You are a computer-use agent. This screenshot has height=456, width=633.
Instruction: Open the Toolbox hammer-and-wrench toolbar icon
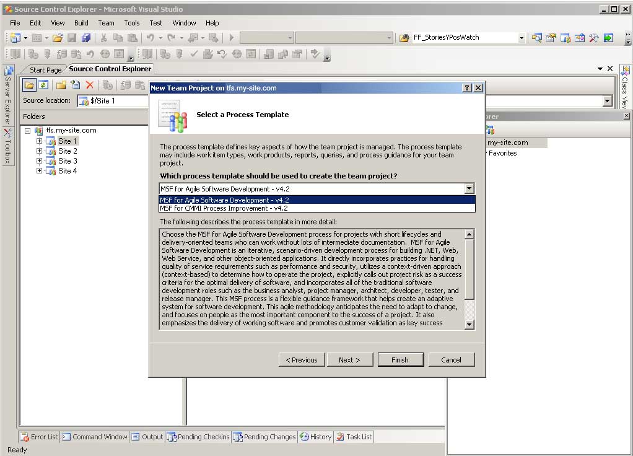[x=593, y=38]
